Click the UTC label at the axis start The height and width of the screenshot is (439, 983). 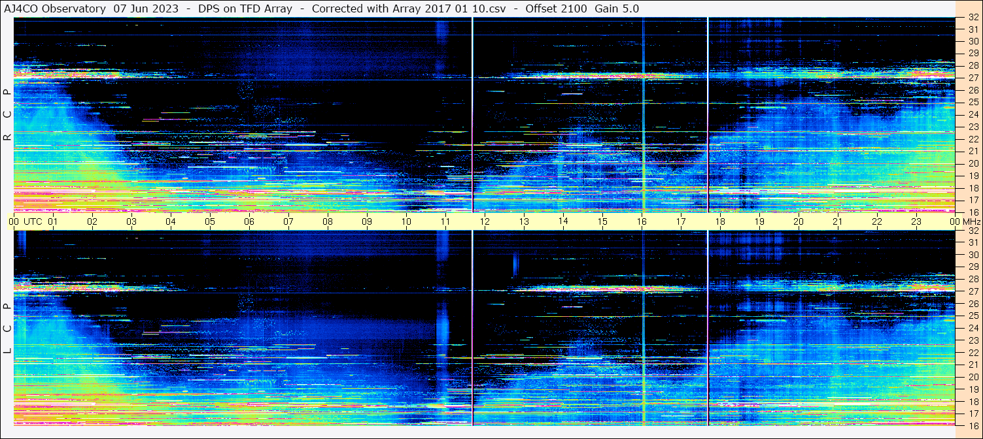(33, 221)
